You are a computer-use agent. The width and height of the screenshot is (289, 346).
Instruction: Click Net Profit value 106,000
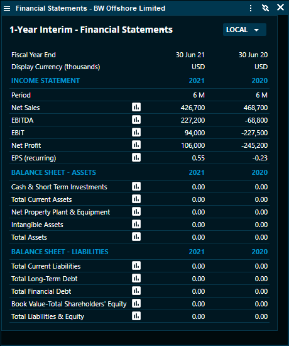[x=193, y=145]
